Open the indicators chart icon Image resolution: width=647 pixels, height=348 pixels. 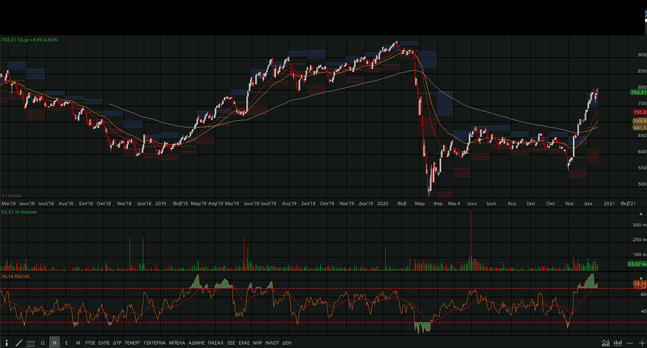coord(605,343)
